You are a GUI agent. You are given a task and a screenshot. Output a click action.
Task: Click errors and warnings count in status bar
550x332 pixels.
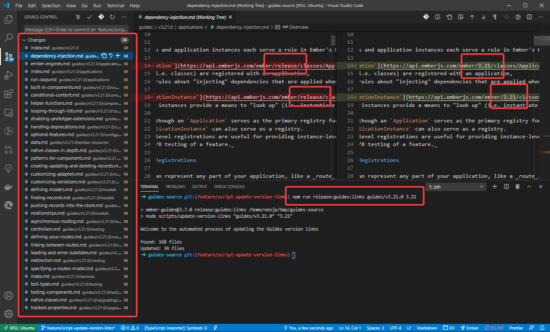(130, 328)
